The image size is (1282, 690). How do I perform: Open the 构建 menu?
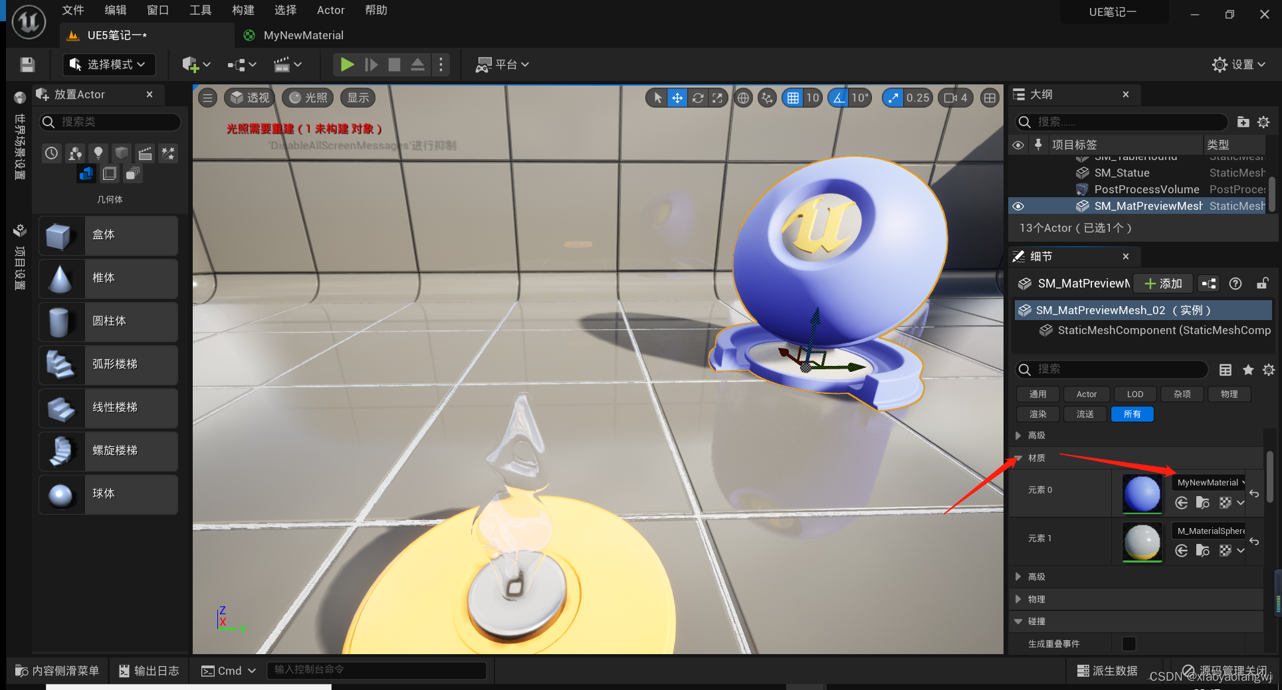(x=243, y=10)
